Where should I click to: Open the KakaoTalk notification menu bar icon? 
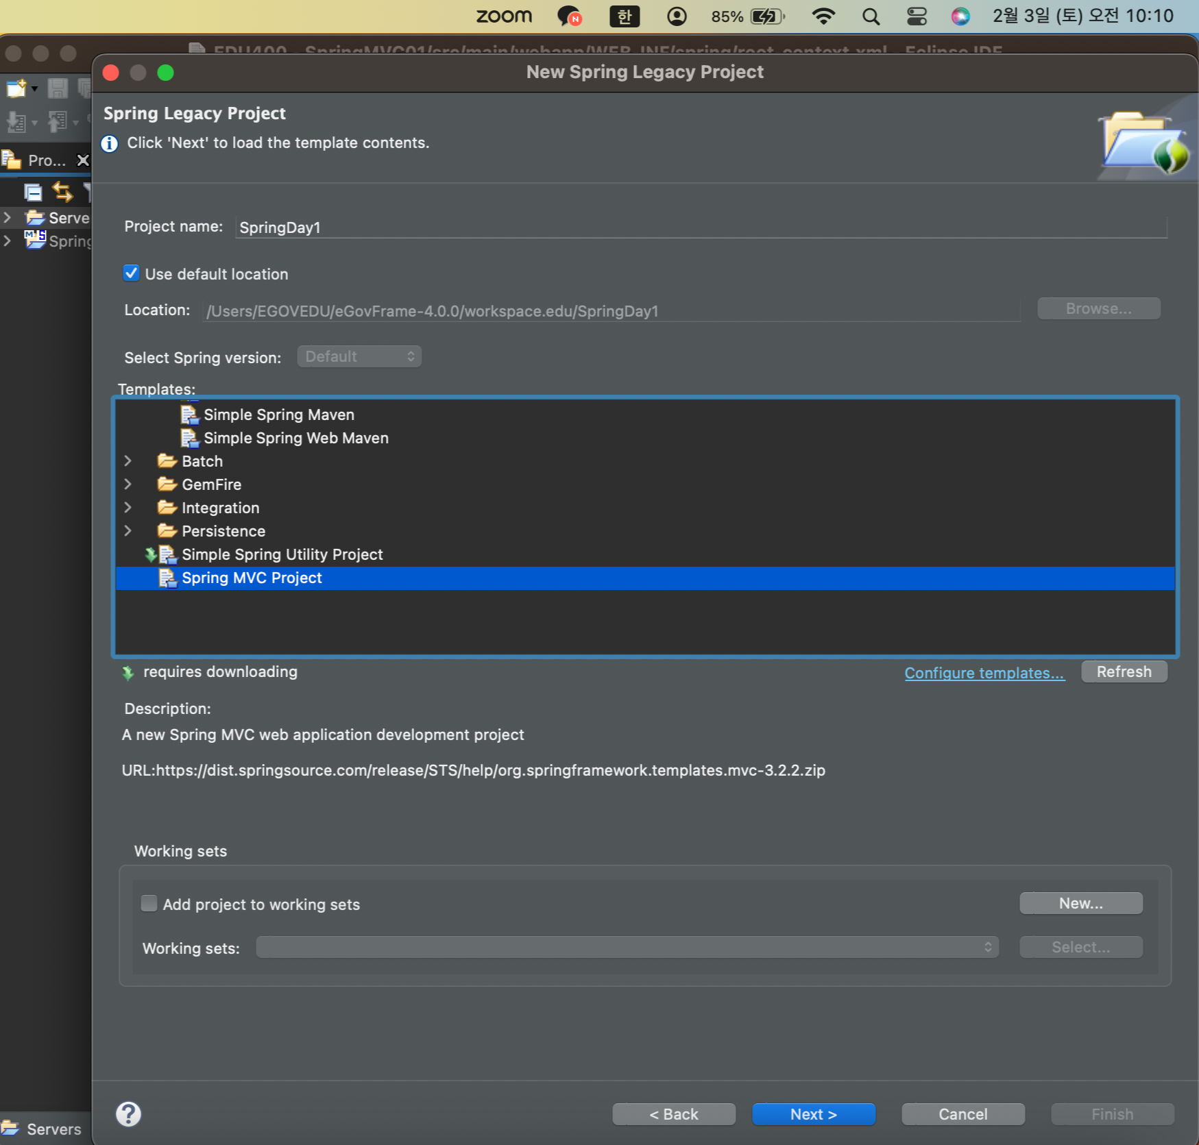click(570, 16)
